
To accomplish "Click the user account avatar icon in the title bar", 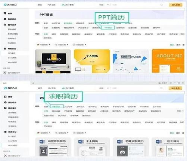I will pyautogui.click(x=159, y=83).
